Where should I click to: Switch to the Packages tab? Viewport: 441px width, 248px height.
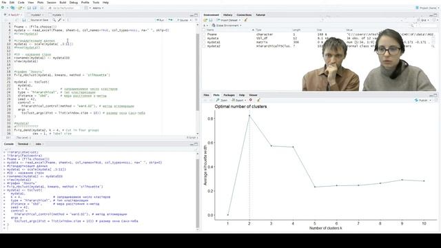pos(229,95)
